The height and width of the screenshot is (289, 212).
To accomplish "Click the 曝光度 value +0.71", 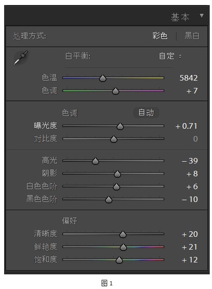I will (x=186, y=126).
